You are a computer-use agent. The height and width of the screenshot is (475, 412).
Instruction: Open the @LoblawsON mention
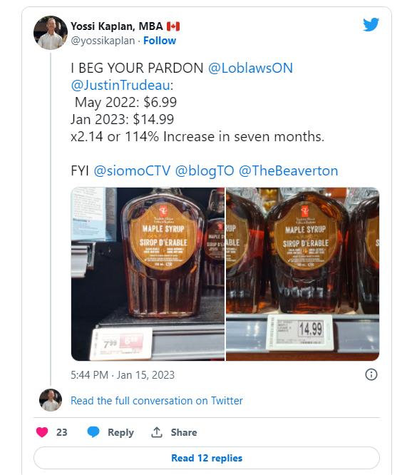[x=250, y=68]
